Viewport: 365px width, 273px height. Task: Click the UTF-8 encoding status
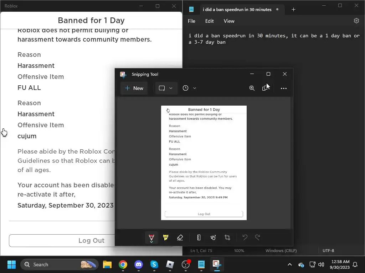coord(328,251)
